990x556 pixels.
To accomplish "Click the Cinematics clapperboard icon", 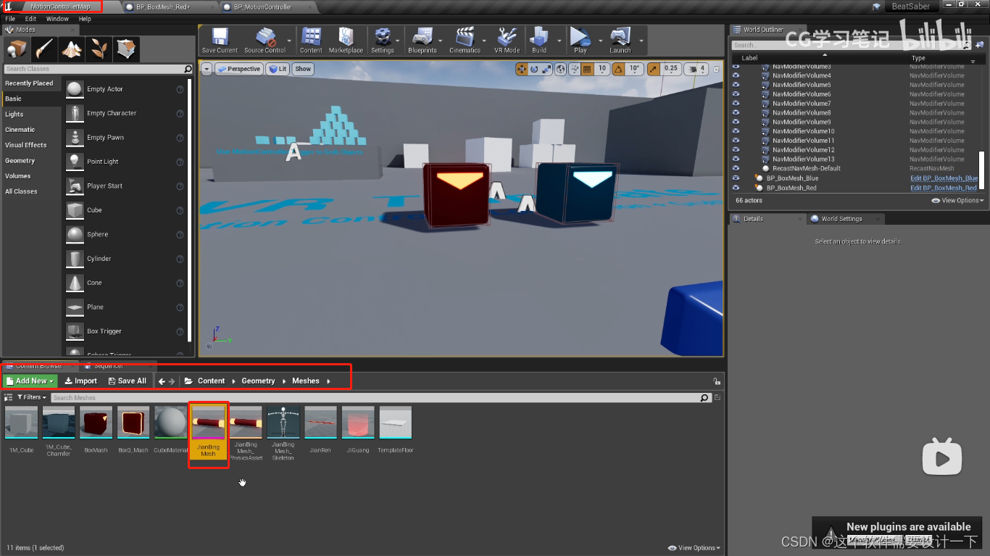I will click(x=465, y=41).
